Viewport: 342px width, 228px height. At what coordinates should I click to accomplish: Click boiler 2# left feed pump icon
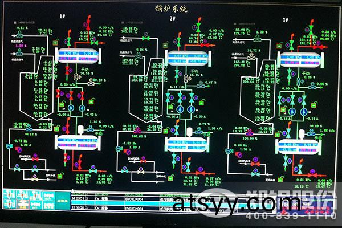point(180,109)
